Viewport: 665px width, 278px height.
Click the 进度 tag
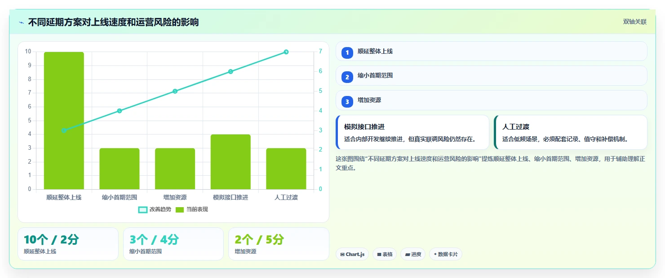click(x=413, y=254)
